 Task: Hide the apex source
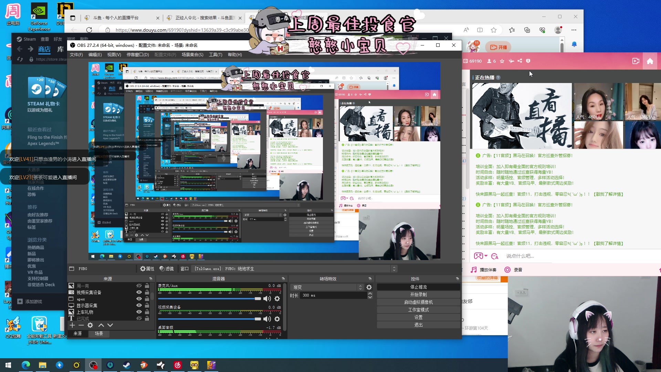pyautogui.click(x=139, y=299)
